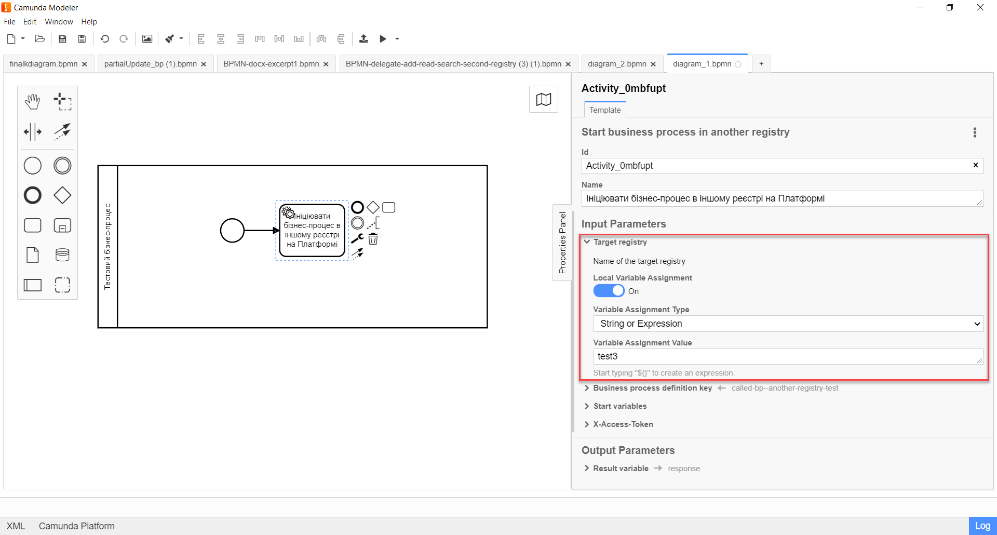Viewport: 997px width, 535px height.
Task: Open Variable Assignment Type dropdown
Action: pos(788,324)
